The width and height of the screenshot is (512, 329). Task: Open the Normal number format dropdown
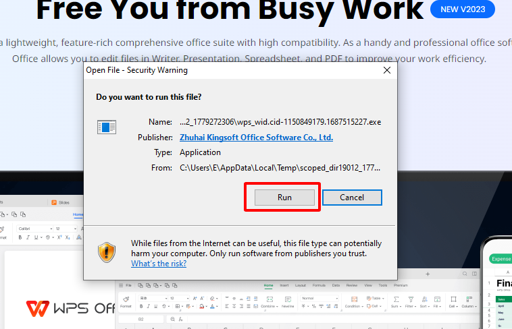319,299
